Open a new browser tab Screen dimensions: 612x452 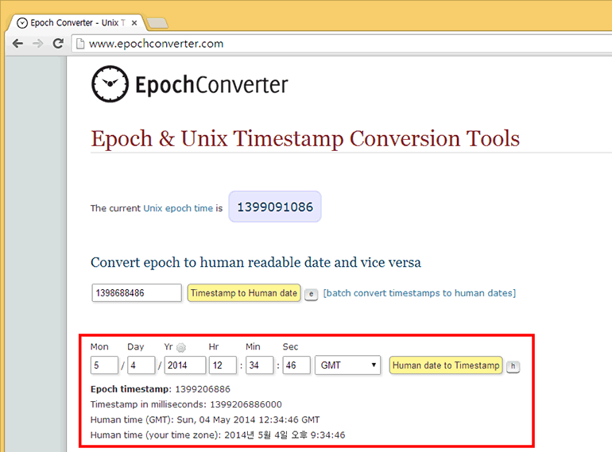coord(157,22)
